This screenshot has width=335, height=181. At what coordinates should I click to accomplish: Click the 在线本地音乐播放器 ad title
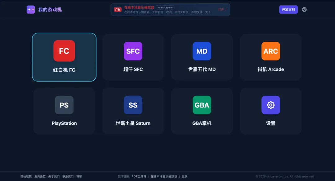(x=139, y=7)
